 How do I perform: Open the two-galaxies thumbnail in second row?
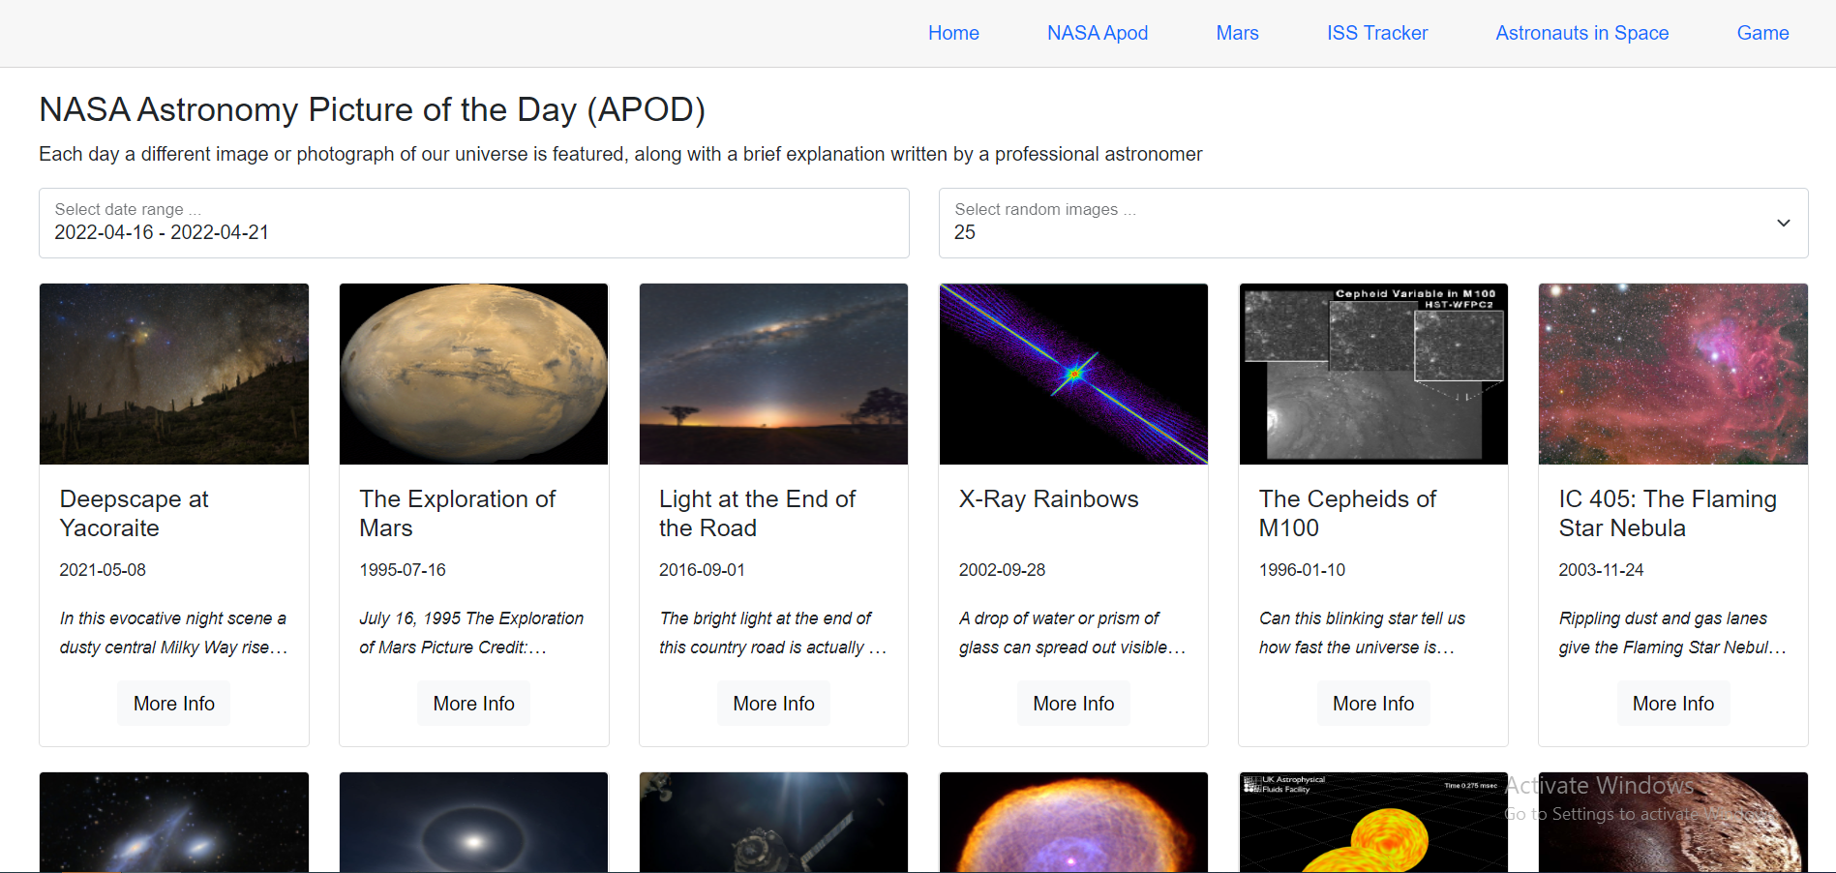click(x=174, y=823)
